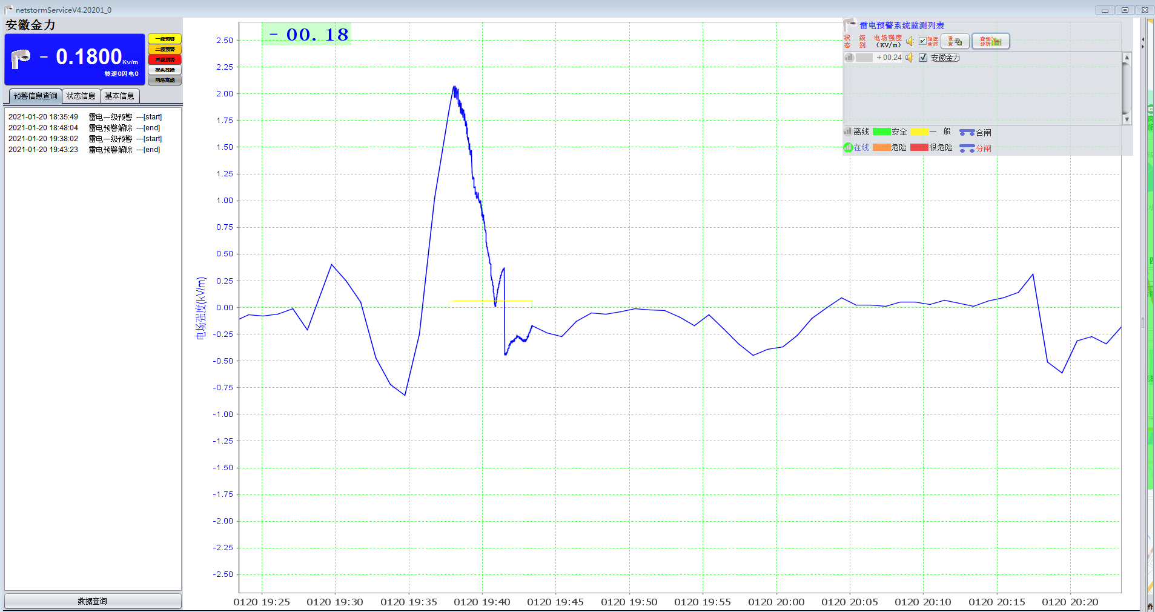Screen dimensions: 1155x612
Task: Click scroll-down arrow of monitoring list
Action: click(x=1127, y=120)
